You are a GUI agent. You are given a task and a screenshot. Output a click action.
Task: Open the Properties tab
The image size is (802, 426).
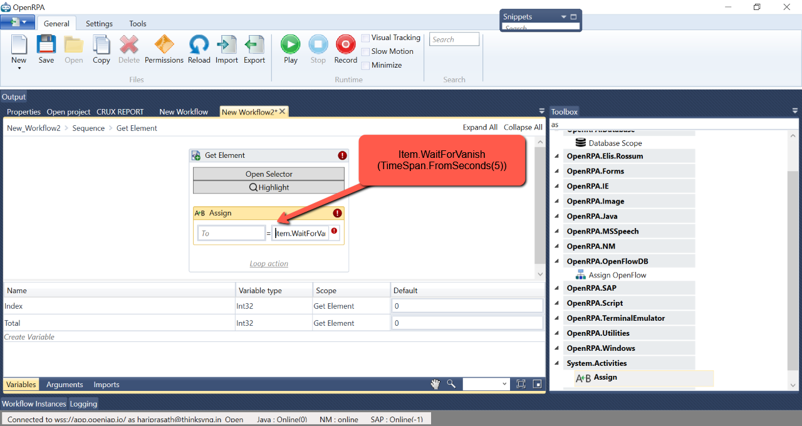click(24, 112)
